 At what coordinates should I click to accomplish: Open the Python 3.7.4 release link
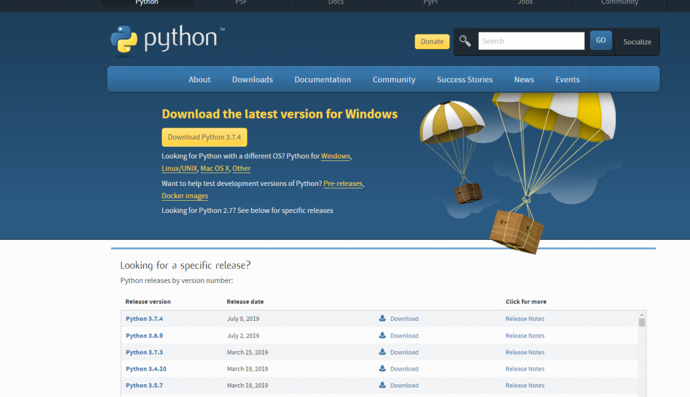point(144,319)
